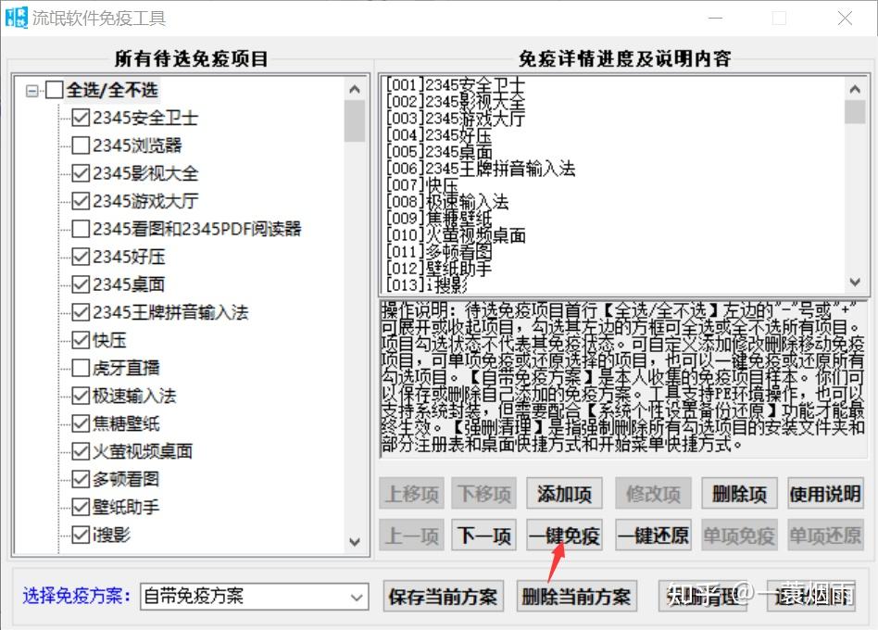Click the greyed 下移项 button
Screen dimensions: 878x630
pos(484,494)
